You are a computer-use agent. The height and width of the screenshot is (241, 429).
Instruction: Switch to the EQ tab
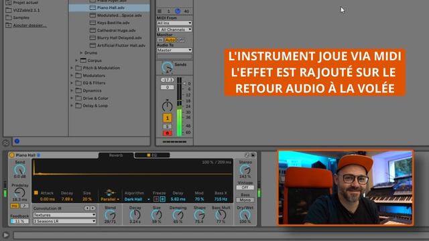click(152, 155)
